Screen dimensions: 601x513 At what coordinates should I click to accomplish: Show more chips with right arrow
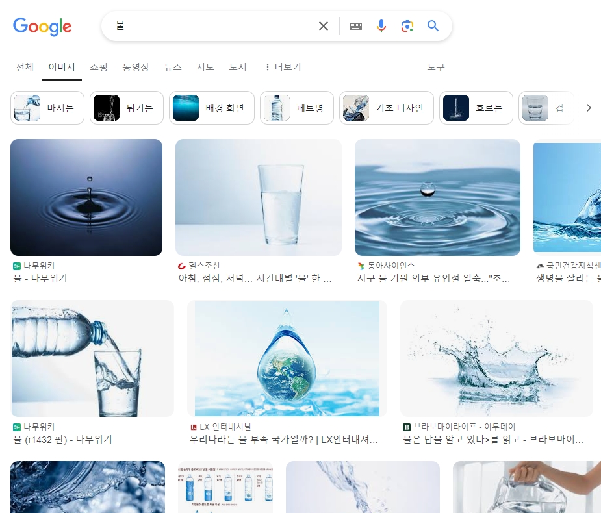(x=589, y=108)
